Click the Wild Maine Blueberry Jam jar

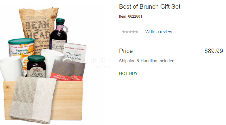[x=36, y=67]
